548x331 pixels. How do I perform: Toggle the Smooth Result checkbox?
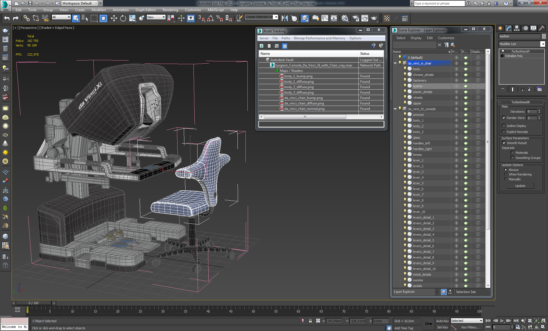pos(504,143)
